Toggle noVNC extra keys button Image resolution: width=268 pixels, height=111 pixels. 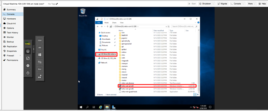tap(28, 51)
